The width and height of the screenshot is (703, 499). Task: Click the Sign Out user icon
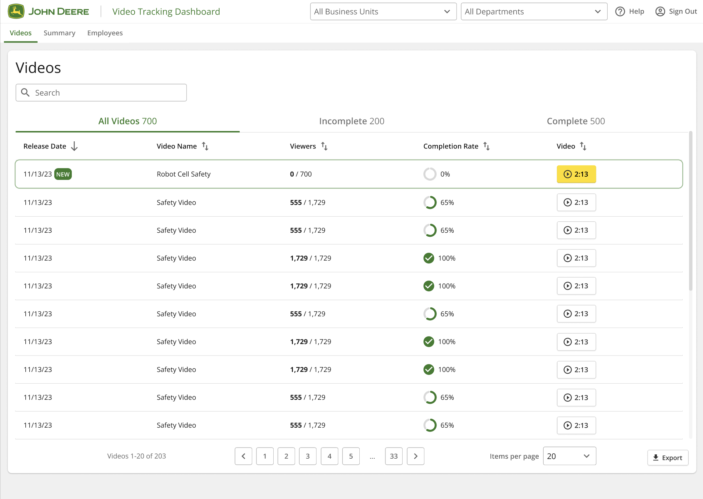tap(660, 11)
